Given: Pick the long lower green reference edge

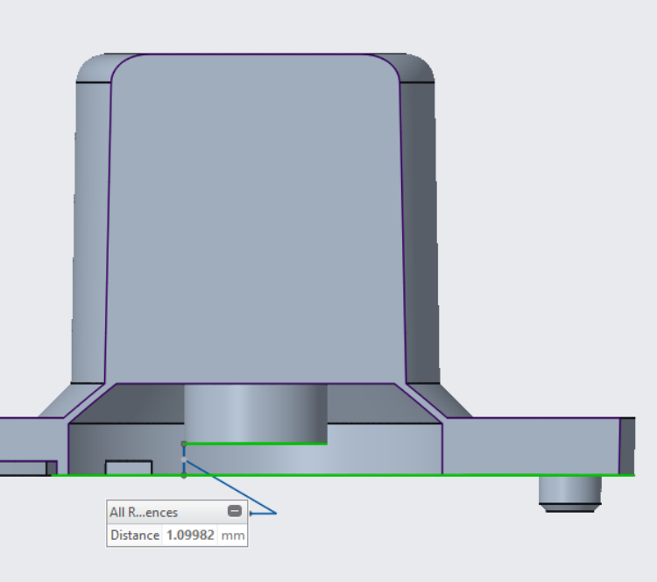Looking at the screenshot, I should pyautogui.click(x=394, y=475).
